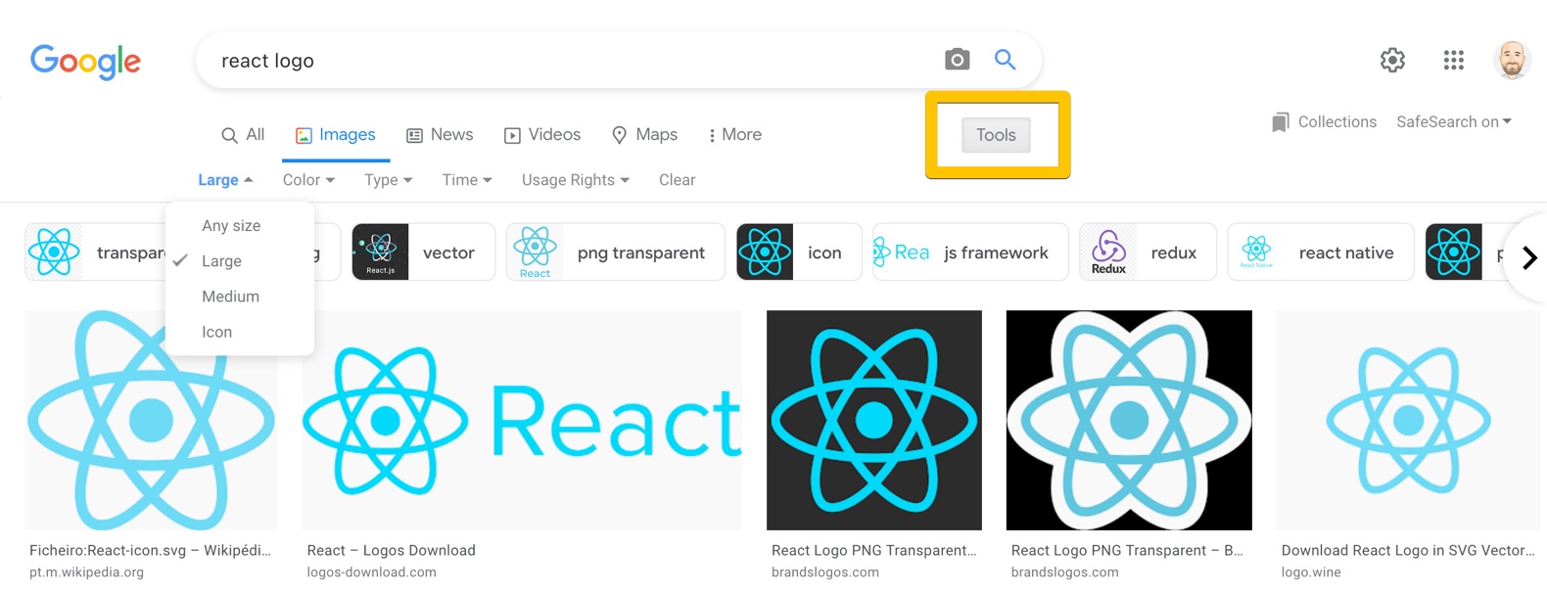
Task: Select the 'Medium' size option
Action: tap(230, 297)
